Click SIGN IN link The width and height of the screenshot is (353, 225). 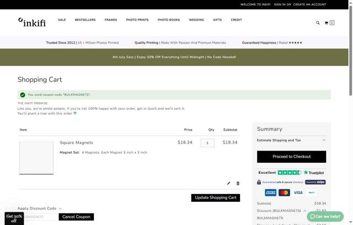point(280,4)
